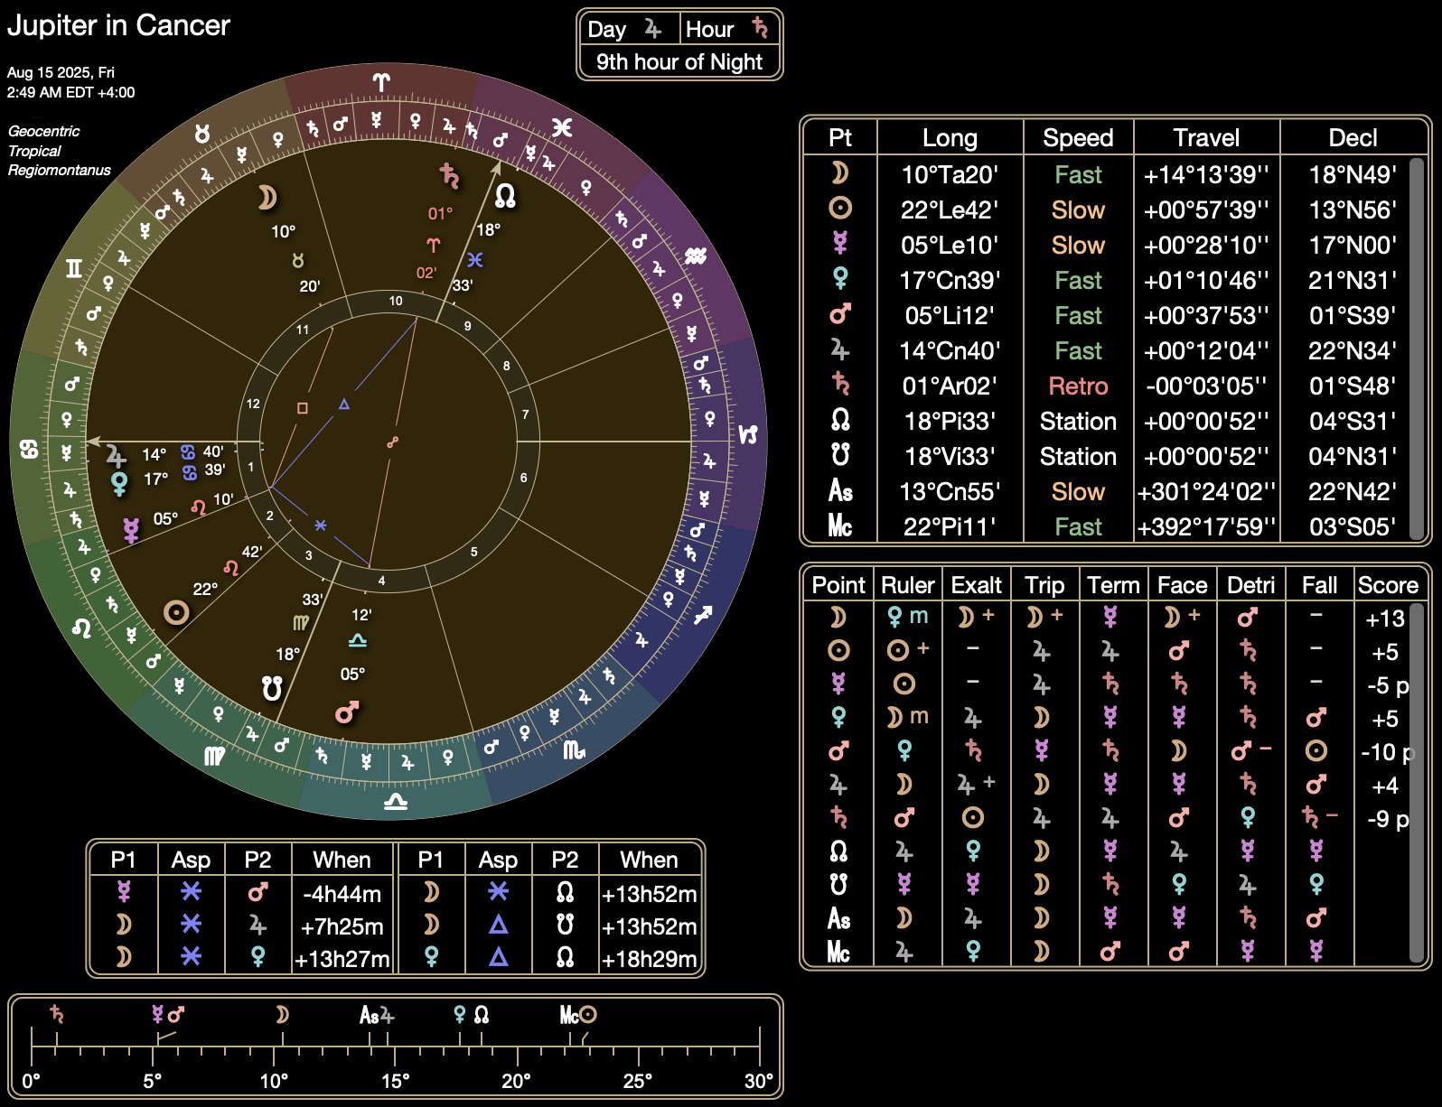1442x1107 pixels.
Task: Click the 'Jupiter in Cancer' chart title
Action: pos(118,25)
